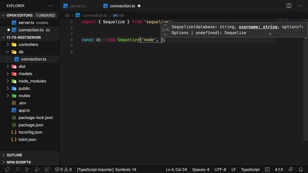Click 1 UNSAVED badge in Open Editors

click(x=45, y=15)
